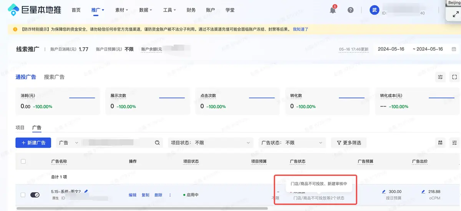Click the horizontal table scrollbar

tap(142, 208)
